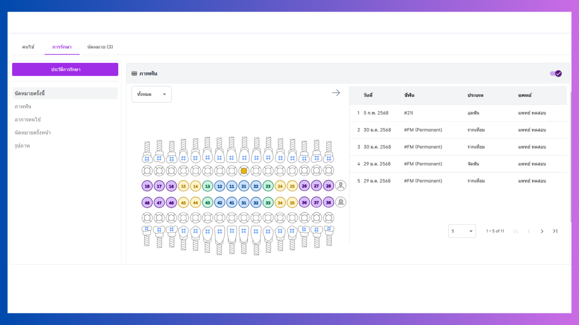Image resolution: width=579 pixels, height=325 pixels.
Task: Select tooth number 18 circle
Action: click(x=147, y=186)
